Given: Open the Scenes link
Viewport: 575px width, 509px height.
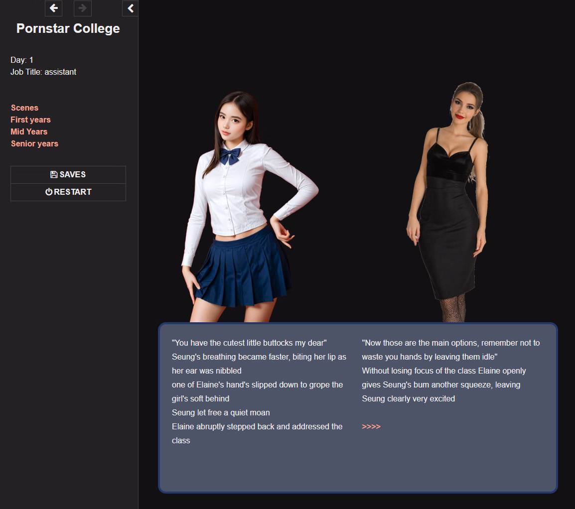Looking at the screenshot, I should (24, 108).
